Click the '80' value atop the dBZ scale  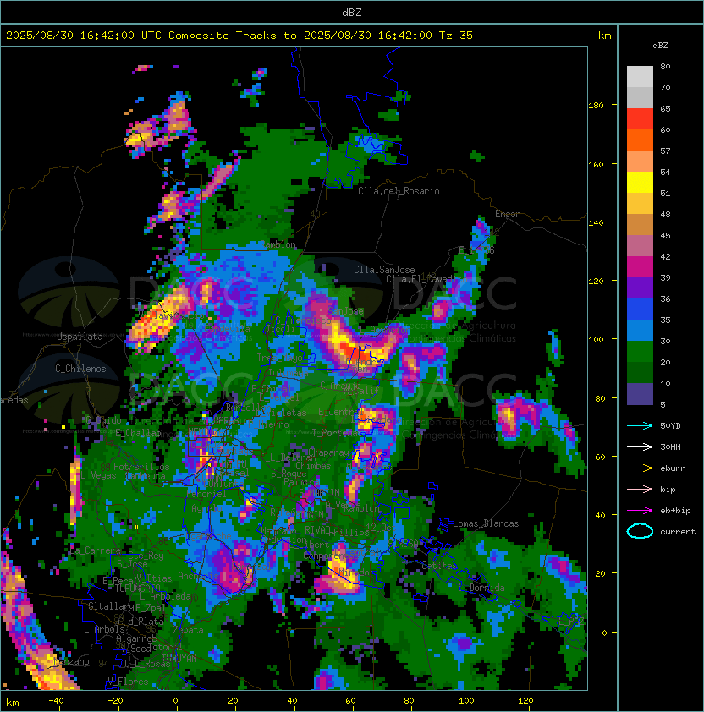click(665, 66)
